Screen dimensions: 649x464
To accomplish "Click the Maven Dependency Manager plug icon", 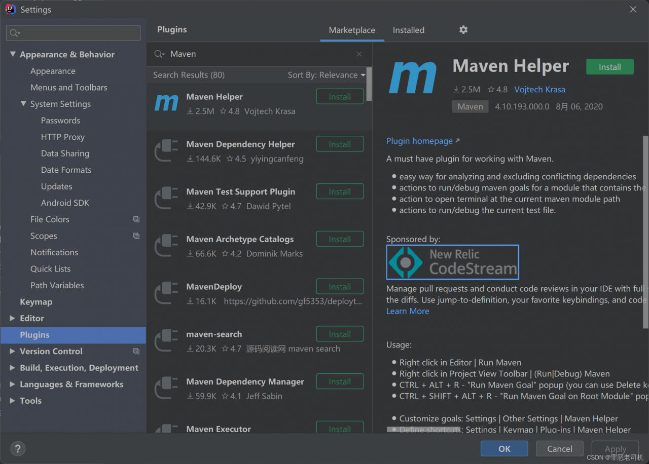I will tap(166, 389).
